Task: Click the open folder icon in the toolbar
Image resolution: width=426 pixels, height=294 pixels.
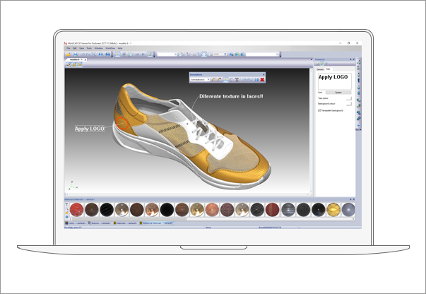Action: point(69,54)
